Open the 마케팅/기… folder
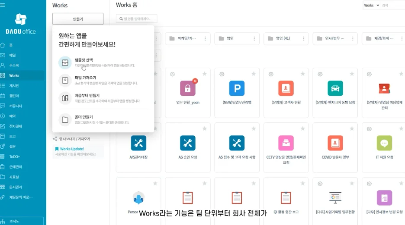This screenshot has width=405, height=225. (188, 38)
